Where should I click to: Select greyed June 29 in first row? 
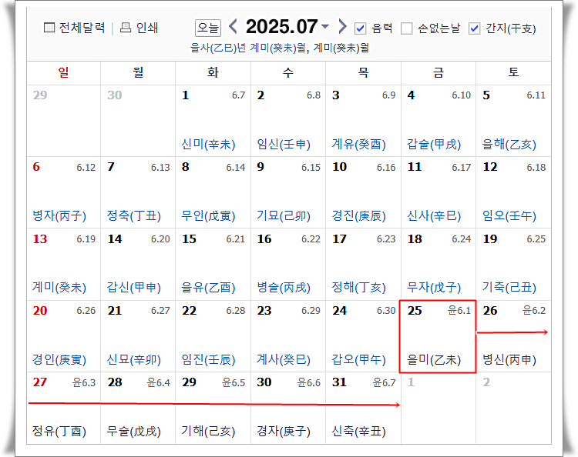point(64,121)
